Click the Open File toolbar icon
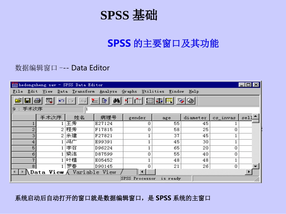The height and width of the screenshot is (214, 286). [x=18, y=101]
